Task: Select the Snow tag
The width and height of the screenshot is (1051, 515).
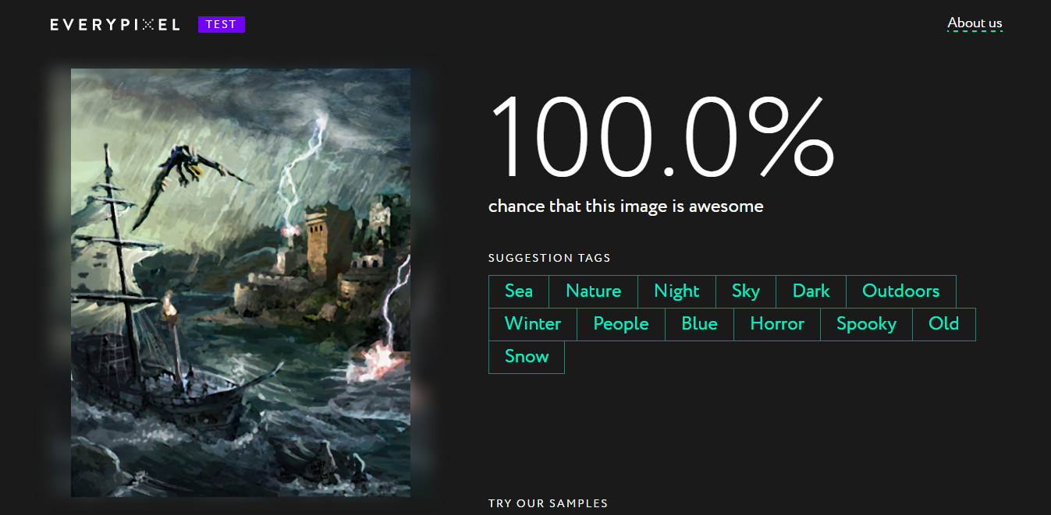Action: click(x=527, y=357)
